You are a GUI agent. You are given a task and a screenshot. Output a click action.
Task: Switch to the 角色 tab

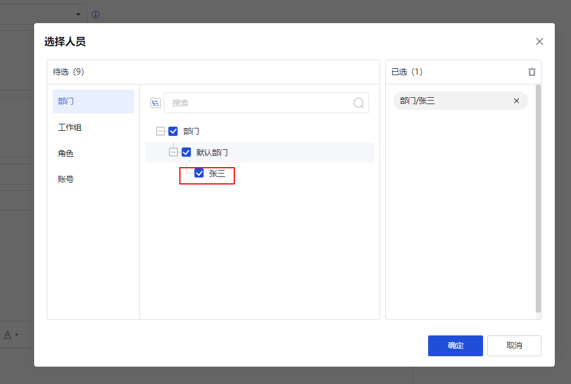(66, 153)
